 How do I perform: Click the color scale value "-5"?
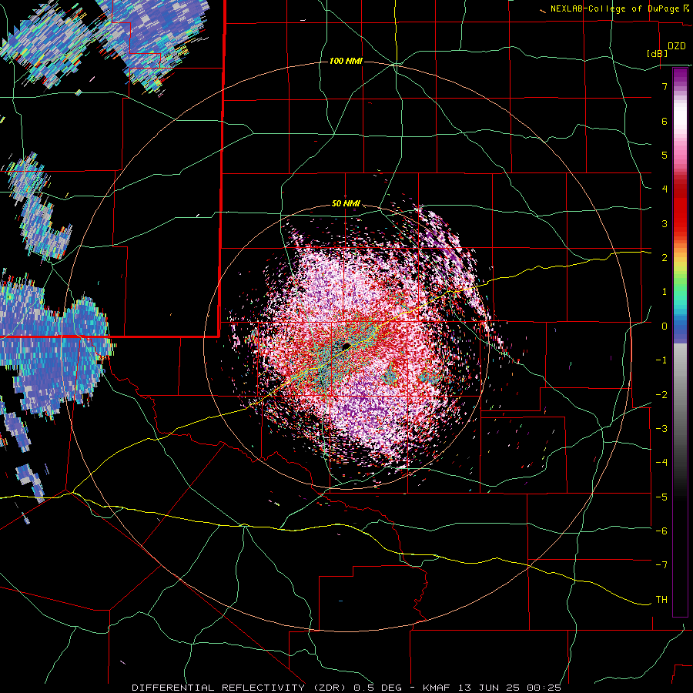[661, 497]
